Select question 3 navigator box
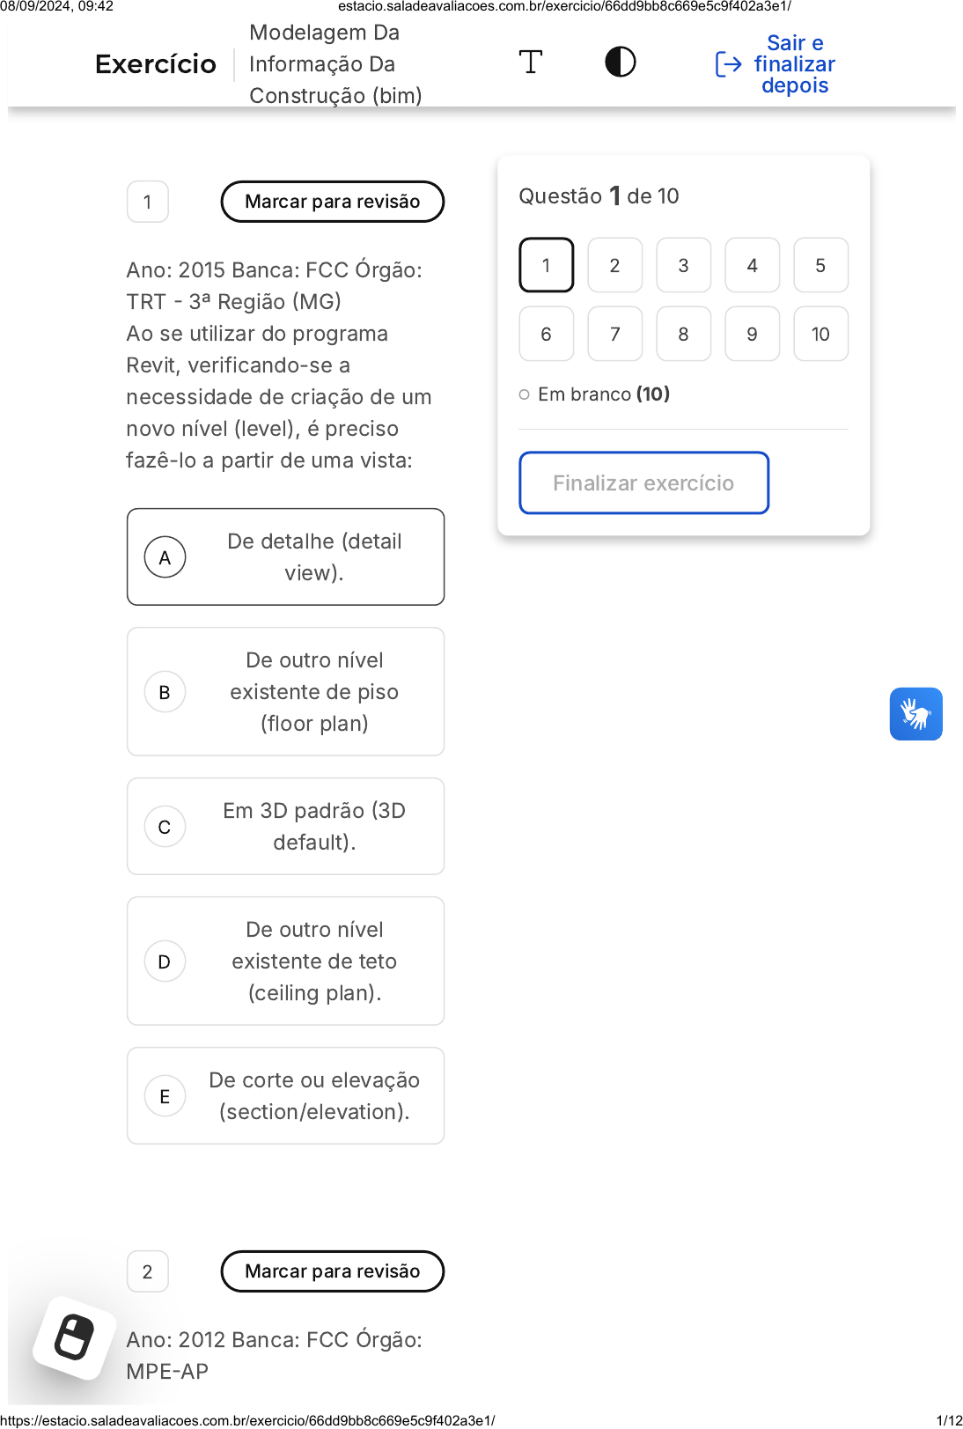The width and height of the screenshot is (963, 1429). [683, 265]
